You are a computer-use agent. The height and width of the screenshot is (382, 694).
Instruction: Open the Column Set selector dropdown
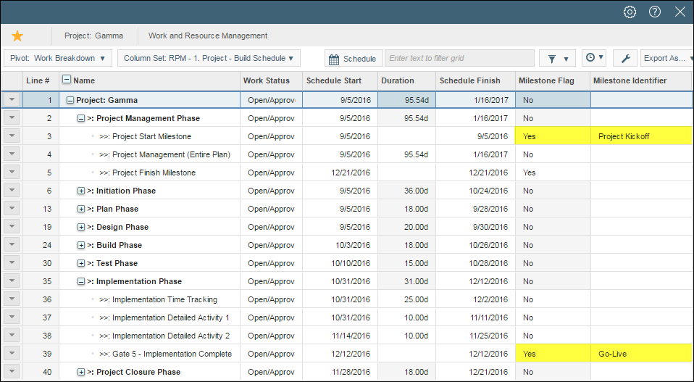pyautogui.click(x=209, y=58)
